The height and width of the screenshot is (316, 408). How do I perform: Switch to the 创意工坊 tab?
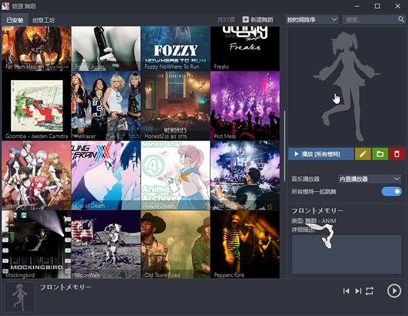pos(44,20)
